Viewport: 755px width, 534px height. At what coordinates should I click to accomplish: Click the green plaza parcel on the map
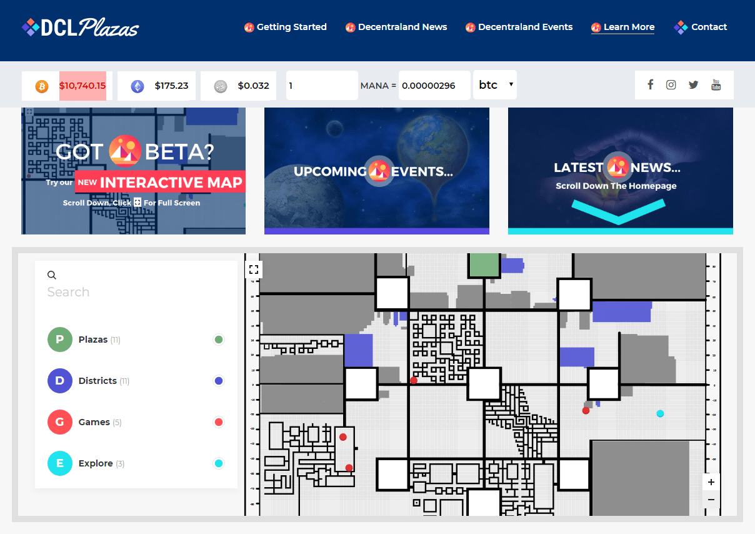(x=484, y=265)
